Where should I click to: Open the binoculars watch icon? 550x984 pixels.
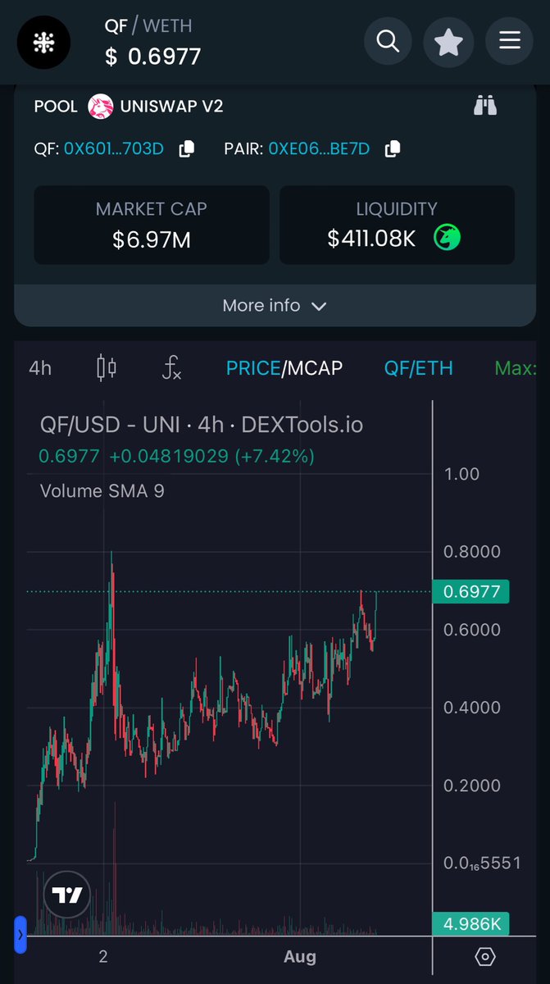(485, 105)
